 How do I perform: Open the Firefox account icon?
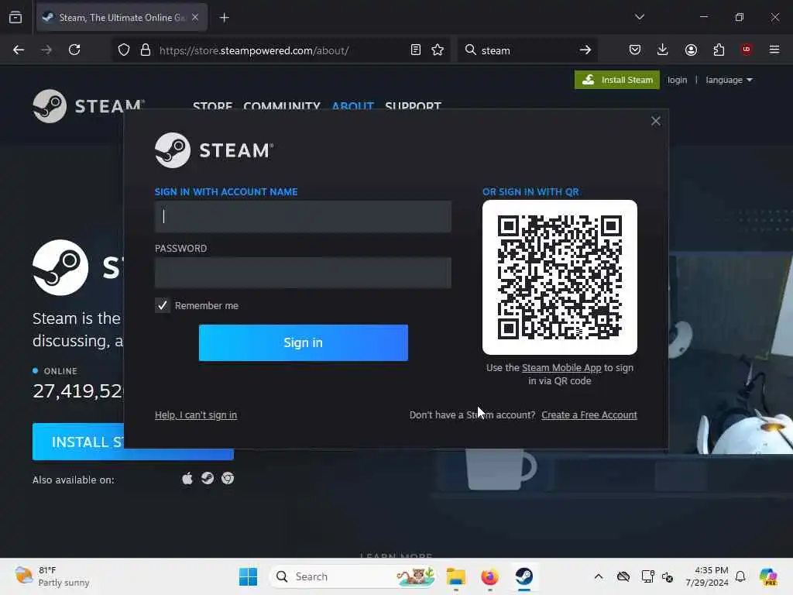pyautogui.click(x=691, y=50)
